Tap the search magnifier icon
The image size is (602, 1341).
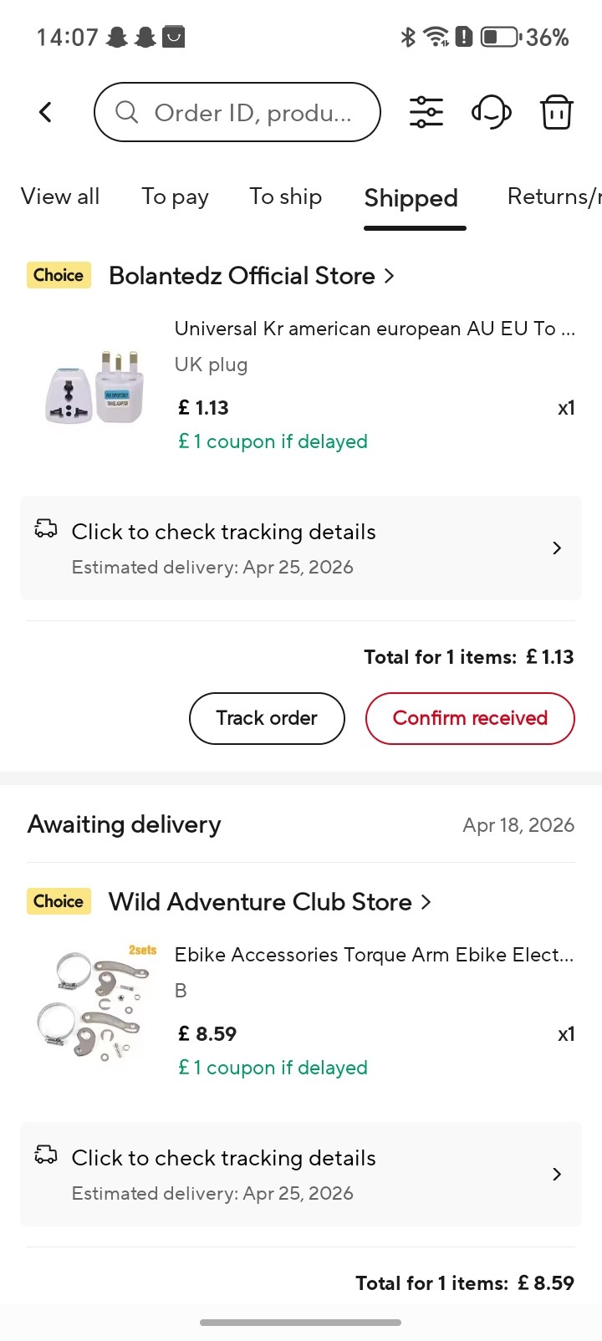126,112
